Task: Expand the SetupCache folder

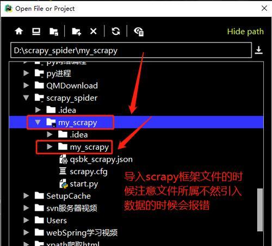Action: (26, 195)
